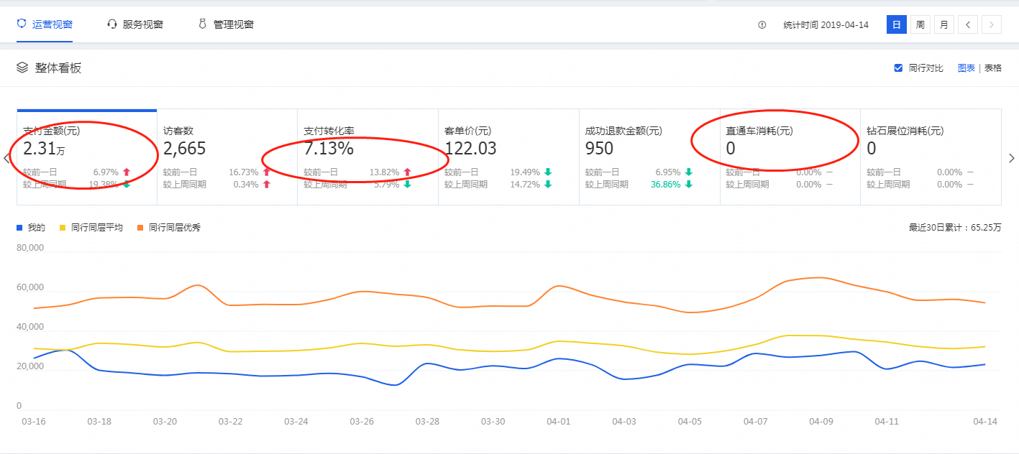Toggle the 同行同层优秀 legend series

[x=169, y=227]
